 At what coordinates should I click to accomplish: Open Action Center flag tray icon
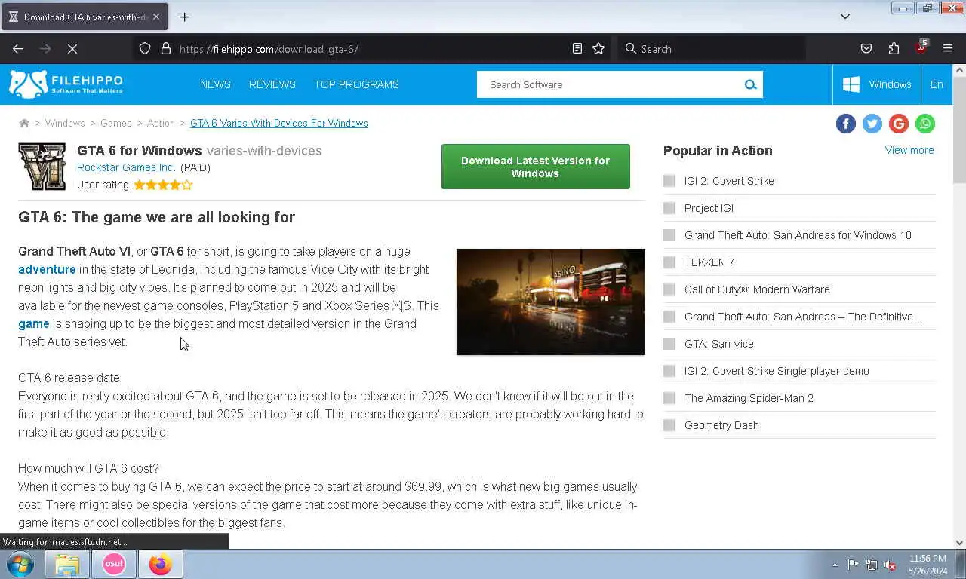pos(853,565)
